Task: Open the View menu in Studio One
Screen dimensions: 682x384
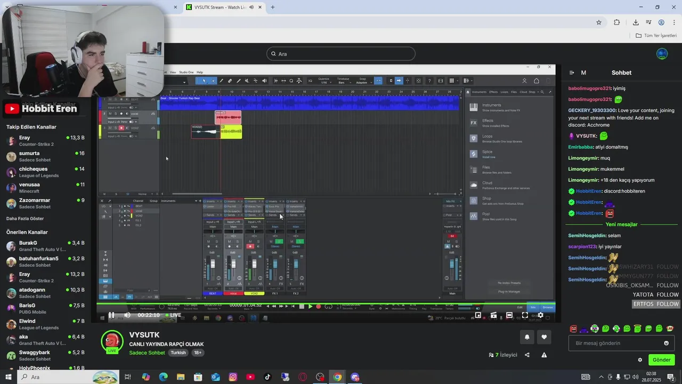Action: (x=174, y=72)
